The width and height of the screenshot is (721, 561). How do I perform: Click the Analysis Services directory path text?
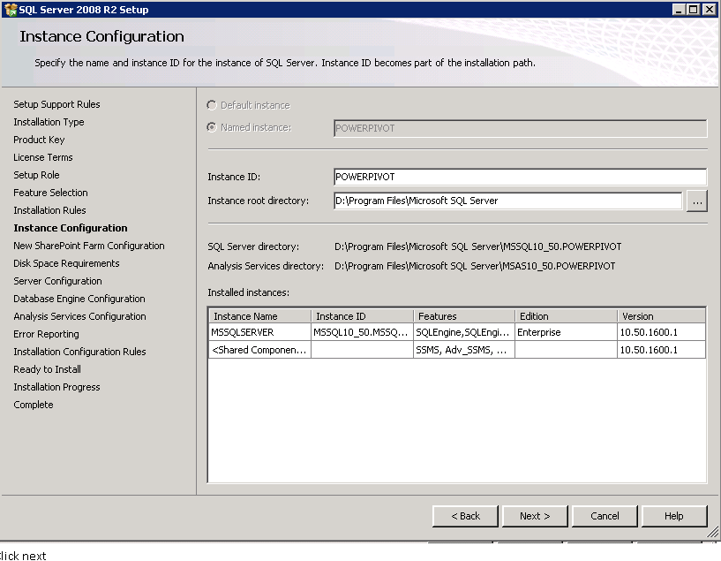[475, 266]
